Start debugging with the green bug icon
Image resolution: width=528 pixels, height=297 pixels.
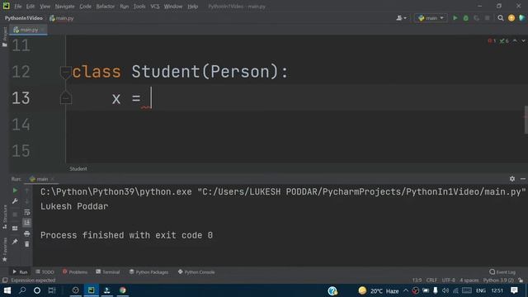465,18
